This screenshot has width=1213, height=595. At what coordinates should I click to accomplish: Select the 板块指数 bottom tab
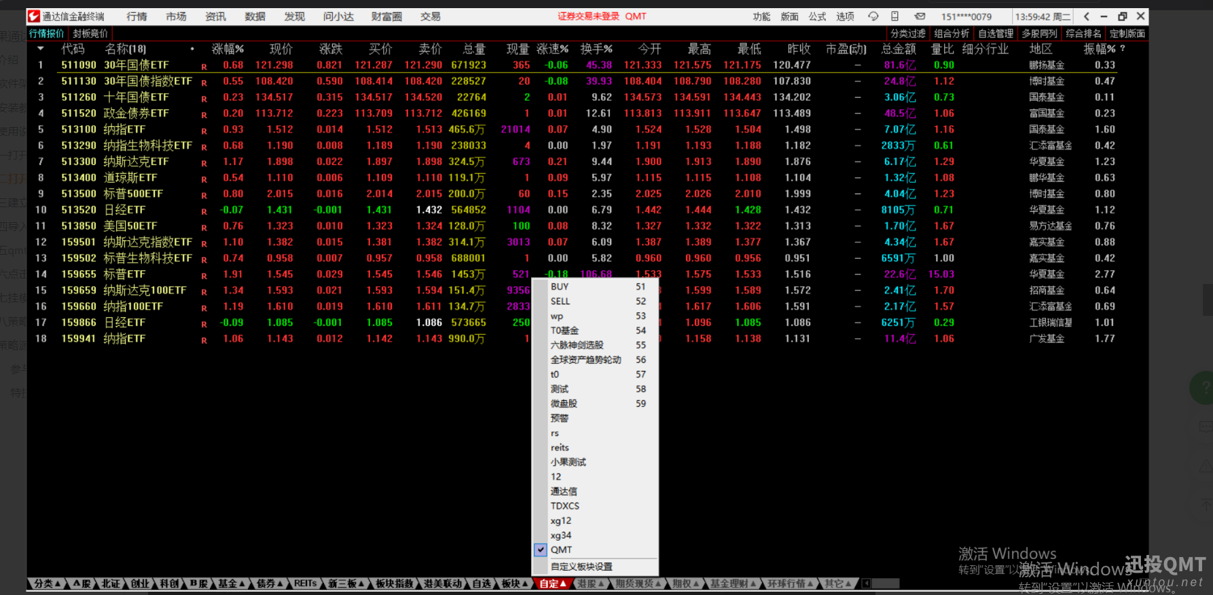[x=395, y=583]
